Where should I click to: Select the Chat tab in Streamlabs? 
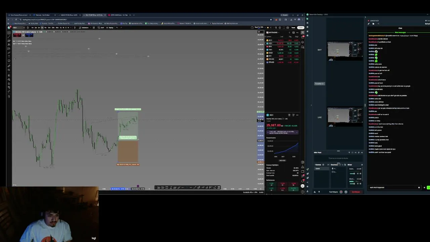[400, 28]
